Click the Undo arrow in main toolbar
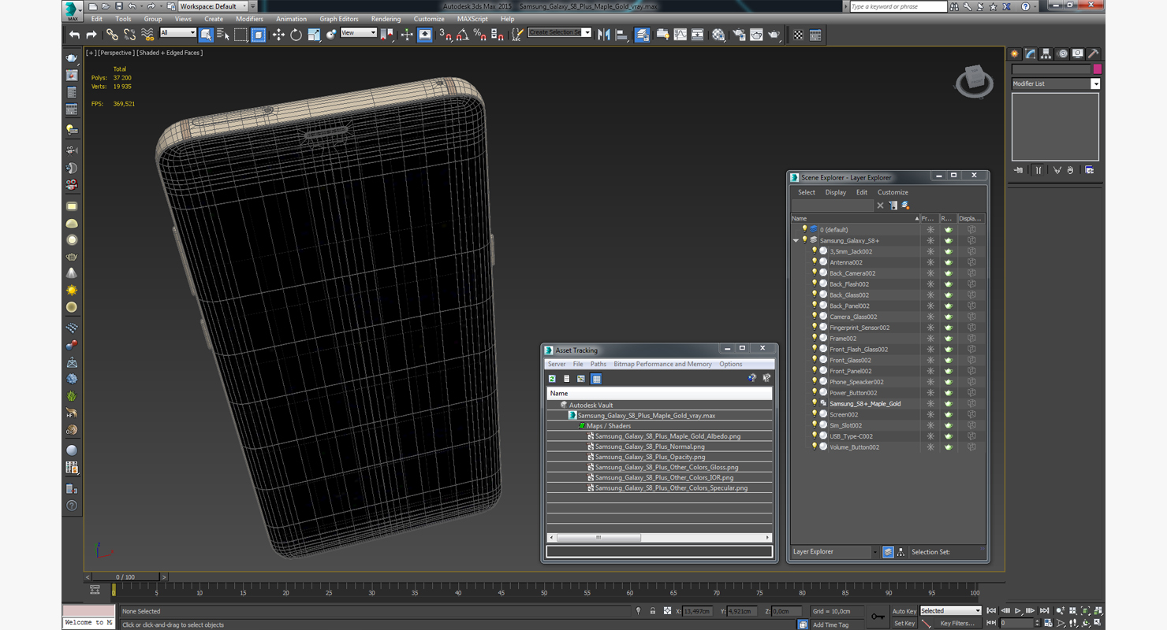The height and width of the screenshot is (630, 1167). (x=74, y=35)
